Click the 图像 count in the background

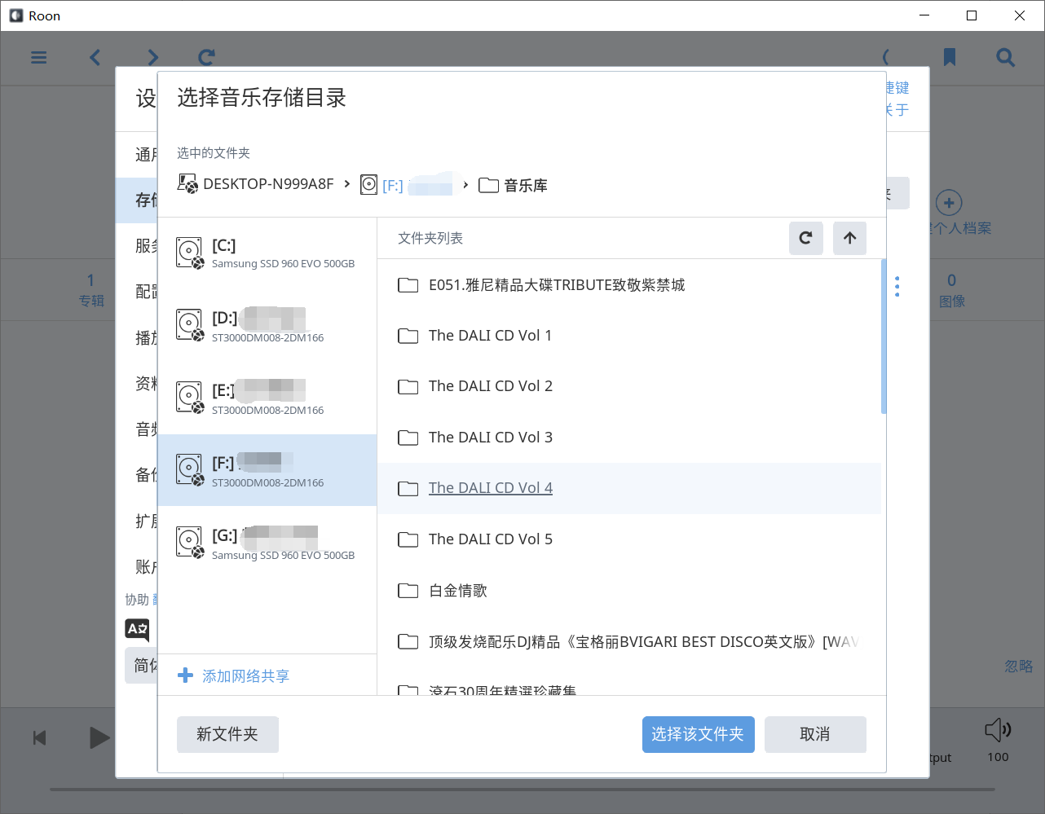point(952,290)
